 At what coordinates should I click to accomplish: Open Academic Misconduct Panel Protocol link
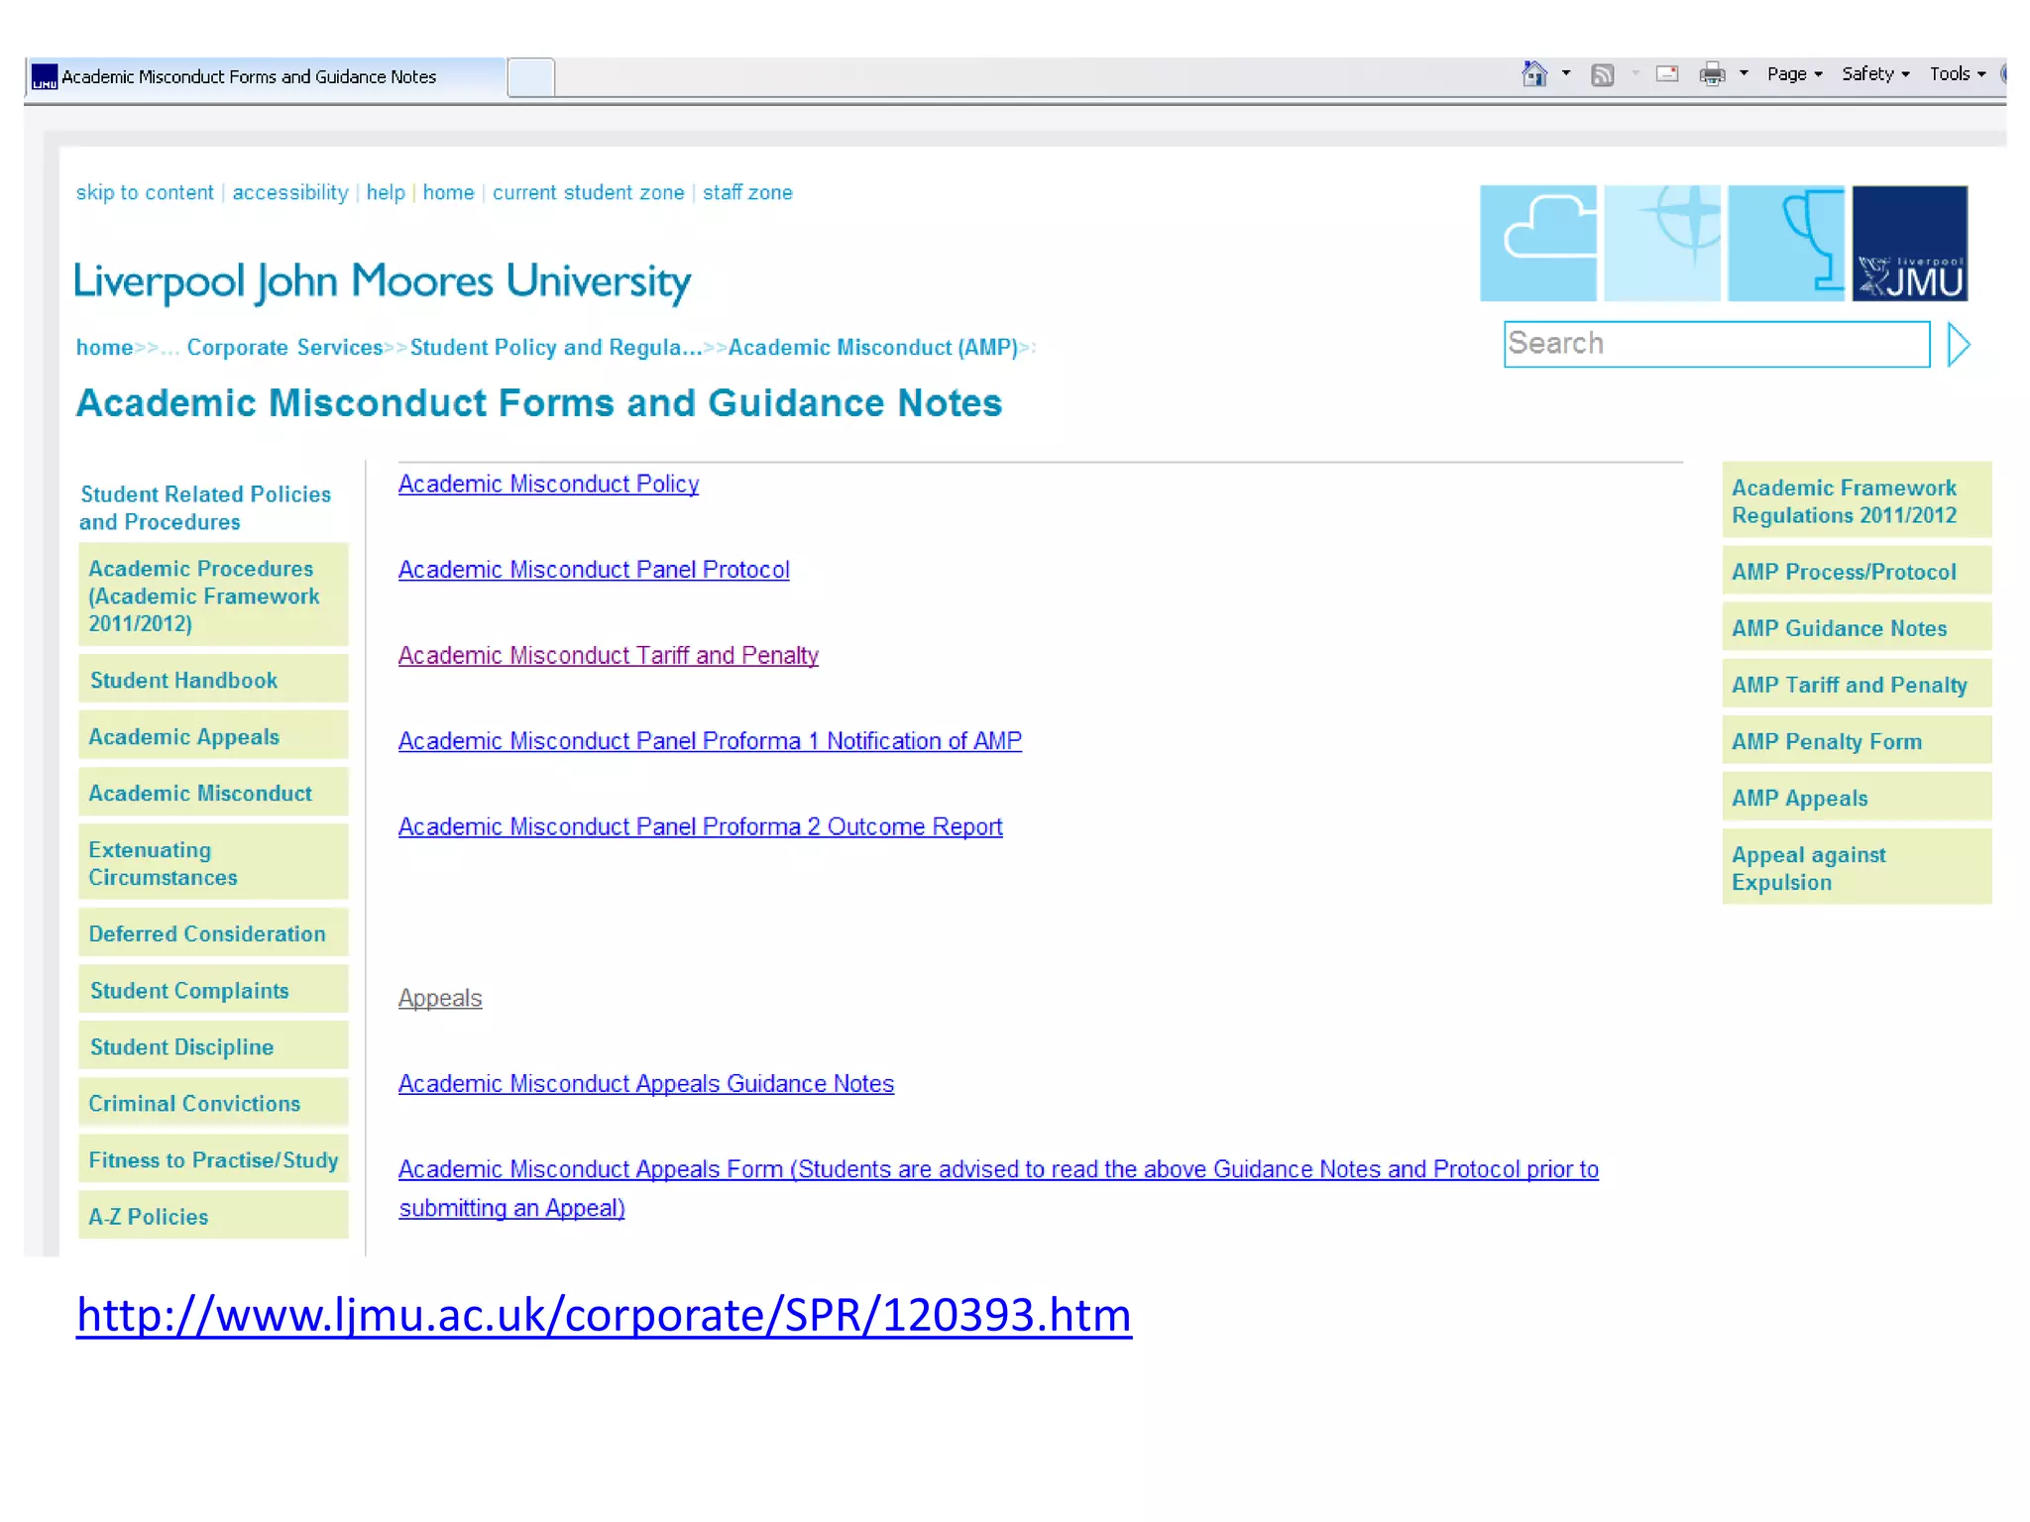594,570
